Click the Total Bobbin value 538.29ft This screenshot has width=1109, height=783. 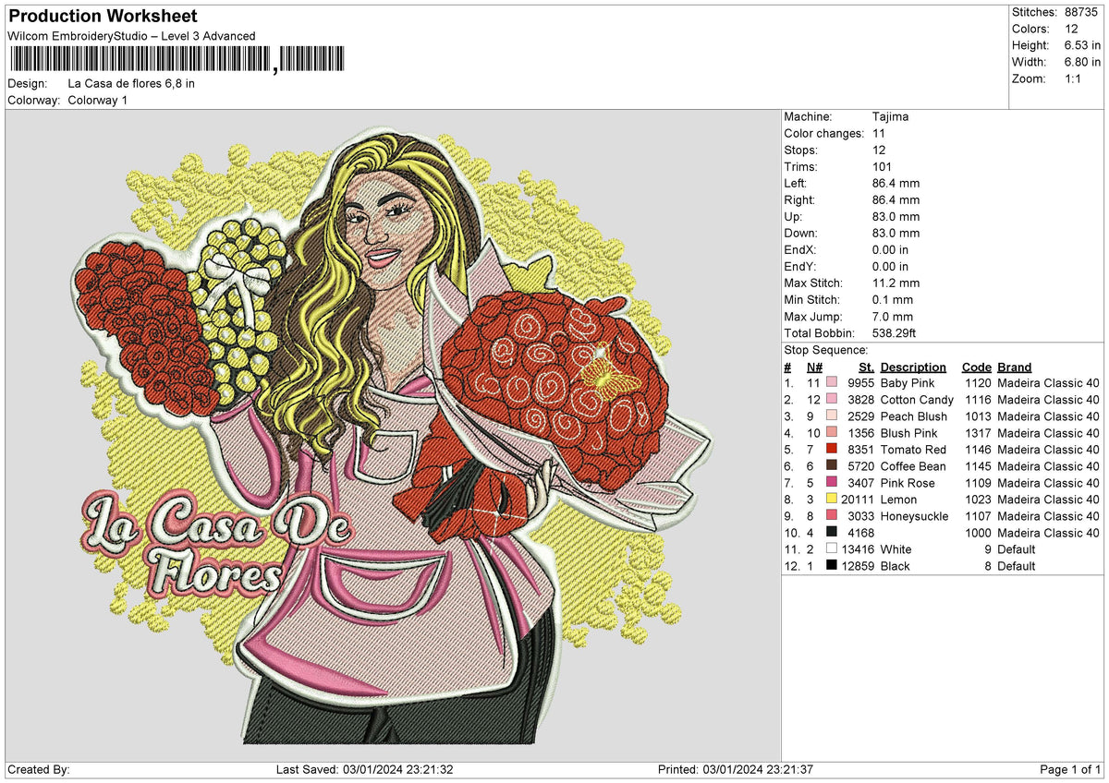[894, 332]
